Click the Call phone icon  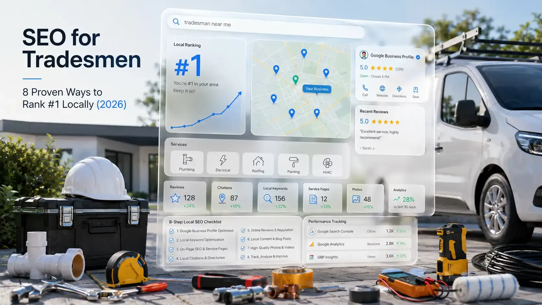click(365, 88)
